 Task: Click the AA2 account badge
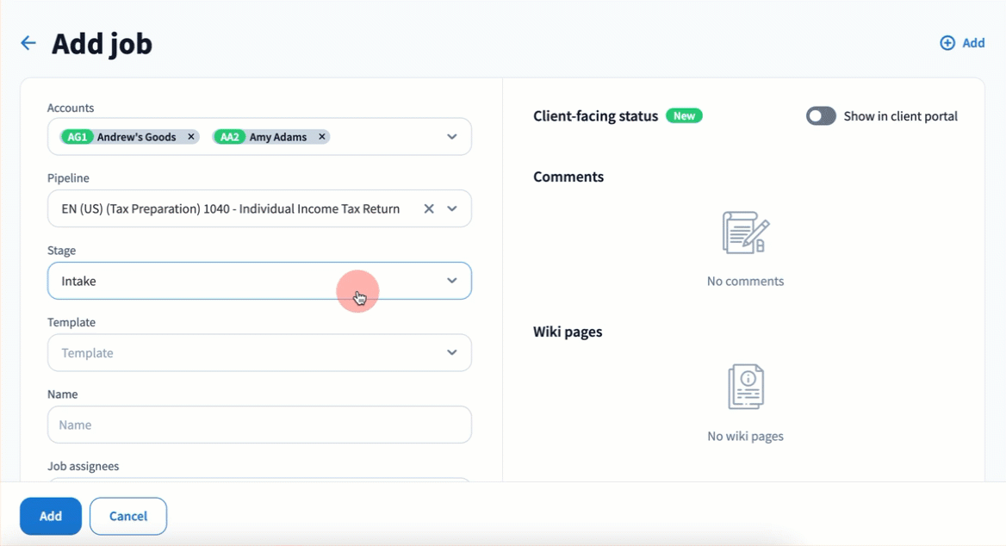click(229, 137)
